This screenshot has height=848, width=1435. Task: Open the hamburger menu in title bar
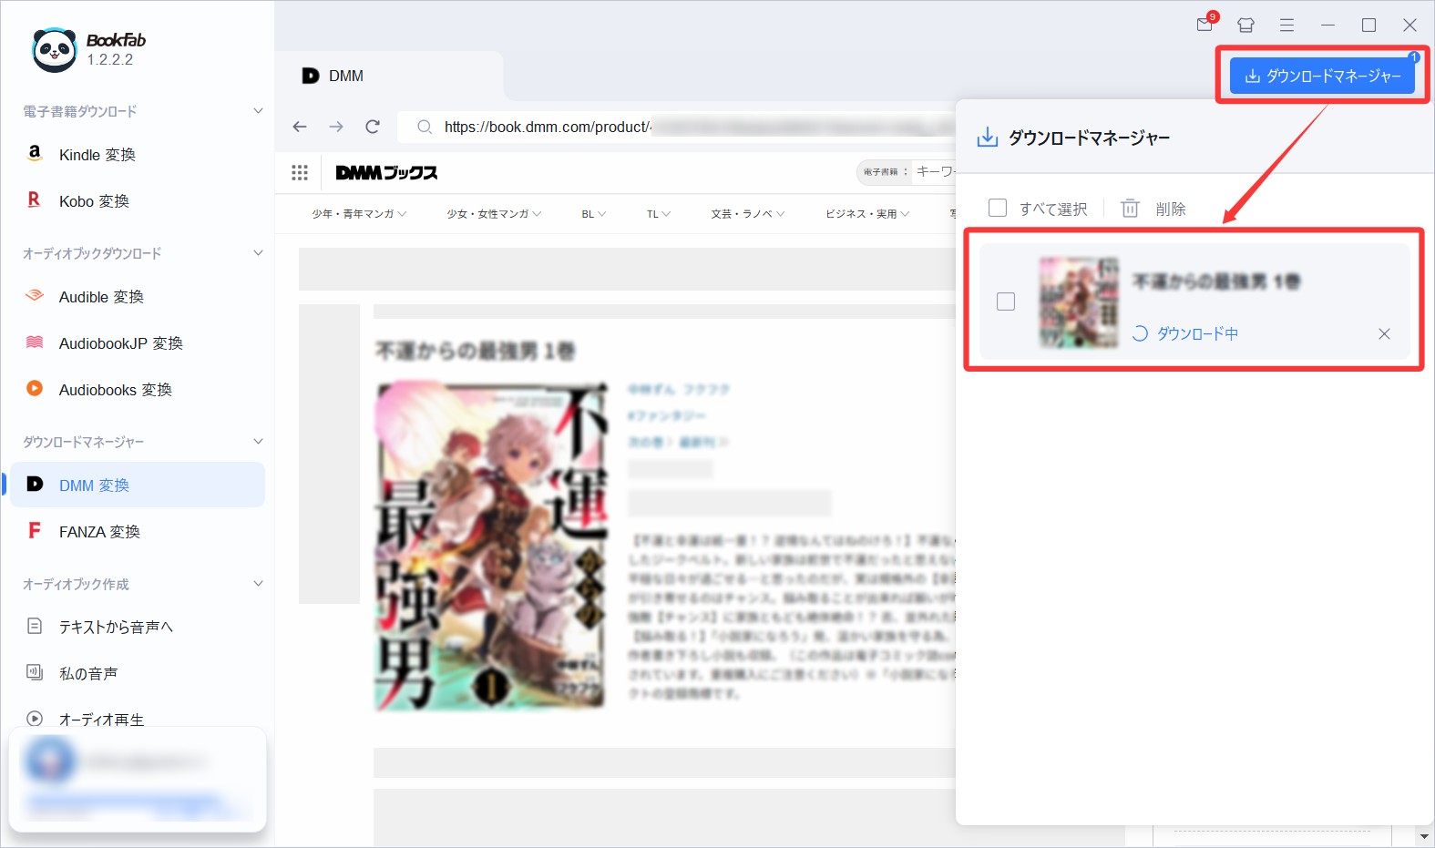click(1286, 26)
